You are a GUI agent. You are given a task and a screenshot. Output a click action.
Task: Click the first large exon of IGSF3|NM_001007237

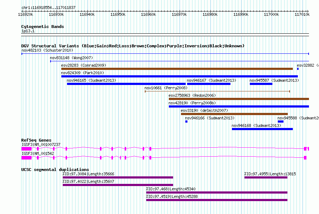pos(27,149)
